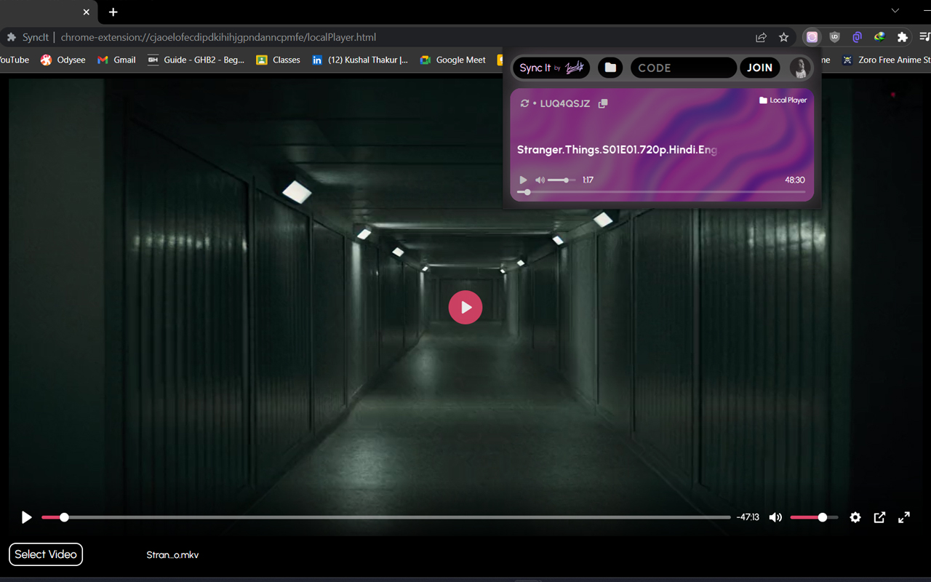Open local file folder button in popup
This screenshot has height=582, width=931.
tap(610, 68)
